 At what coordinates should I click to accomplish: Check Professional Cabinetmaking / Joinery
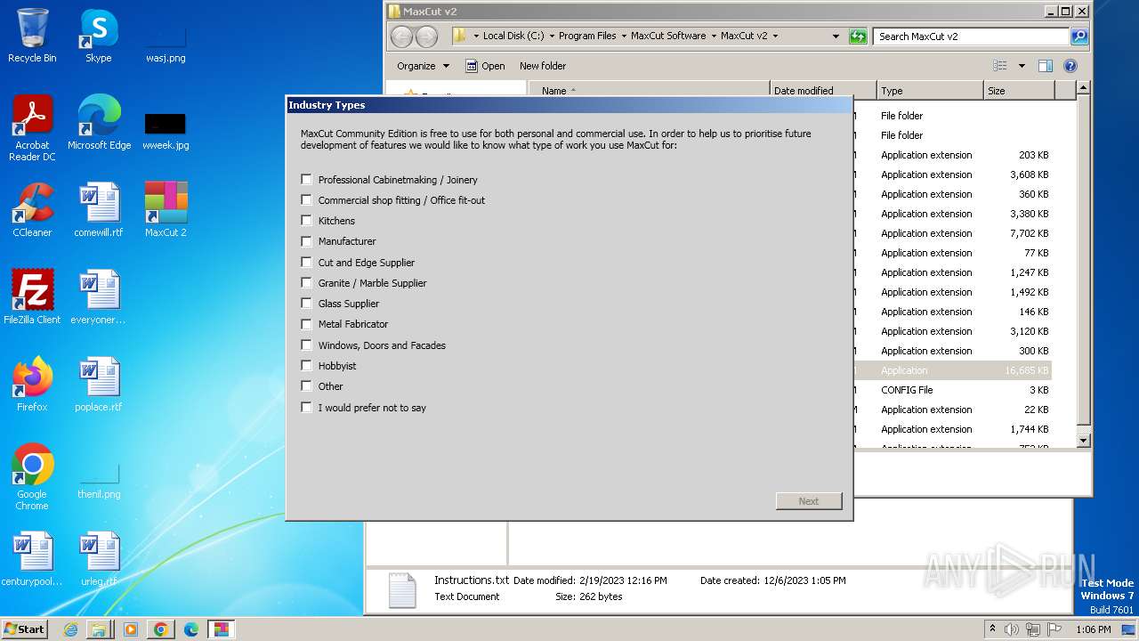click(x=306, y=179)
